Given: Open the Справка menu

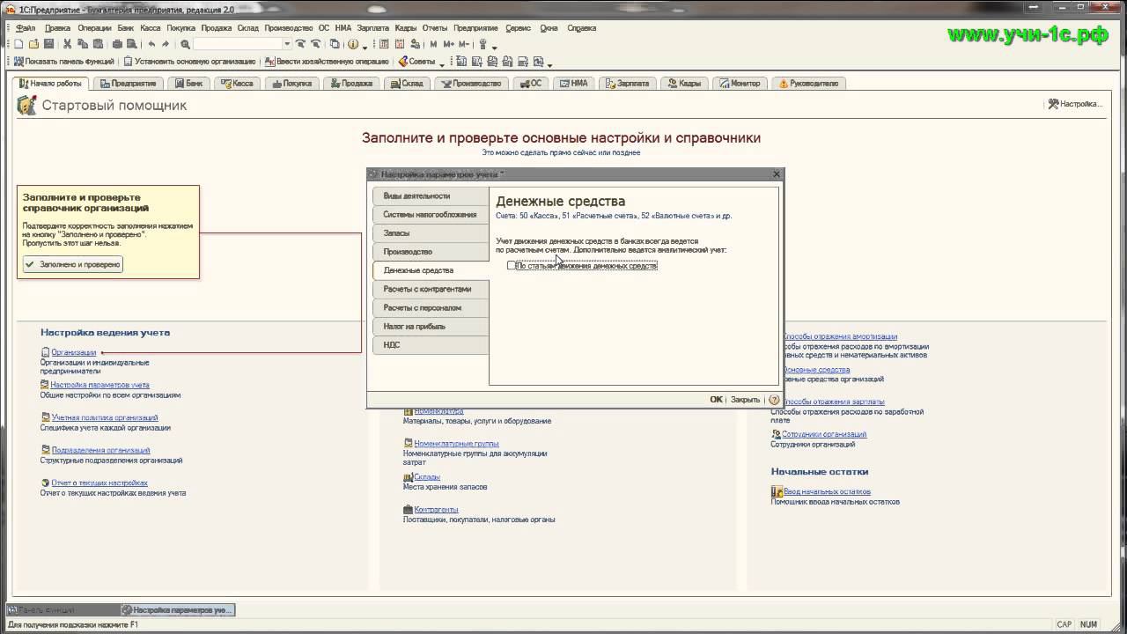Looking at the screenshot, I should pyautogui.click(x=582, y=27).
